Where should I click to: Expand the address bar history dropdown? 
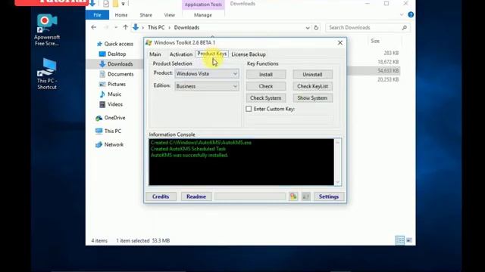[308, 28]
